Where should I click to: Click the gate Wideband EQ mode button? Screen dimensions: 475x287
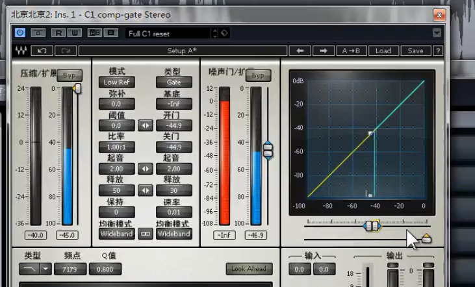click(x=174, y=234)
